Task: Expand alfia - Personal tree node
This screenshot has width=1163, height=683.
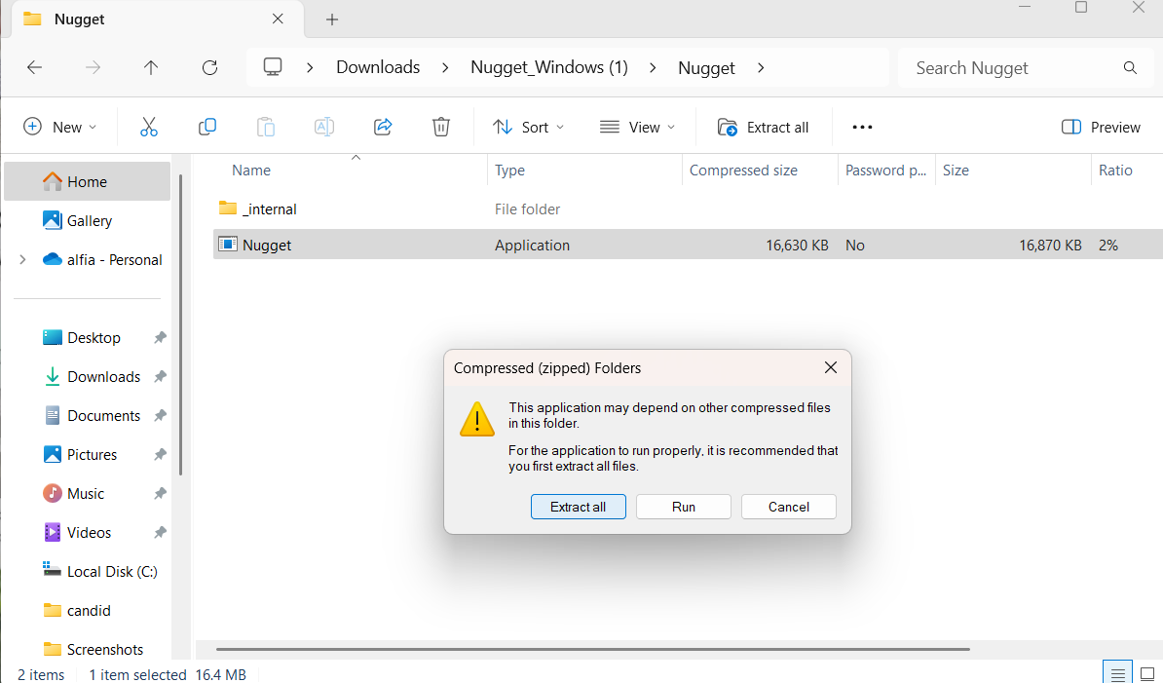Action: 22,259
